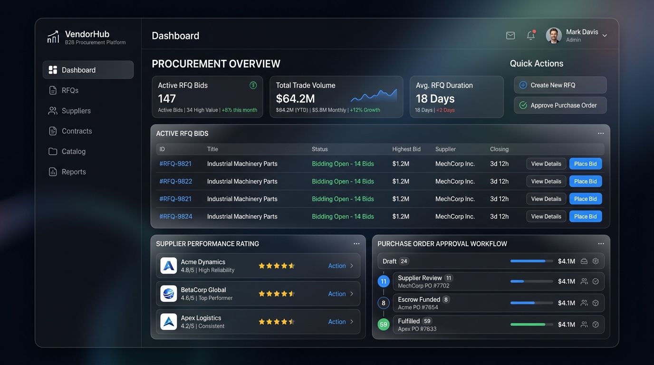Select Dashboard in the sidebar
This screenshot has width=654, height=365.
tap(88, 70)
